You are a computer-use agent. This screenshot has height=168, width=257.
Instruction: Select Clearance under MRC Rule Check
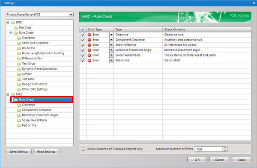[x=28, y=105]
